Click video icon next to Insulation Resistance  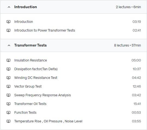coord(8,60)
